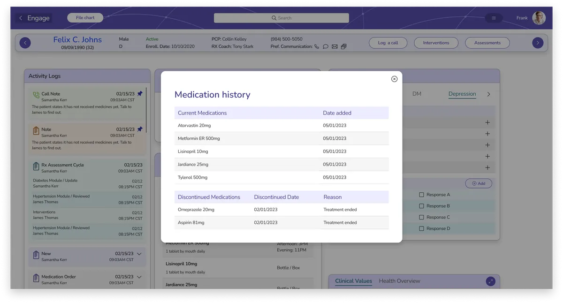Image resolution: width=563 pixels, height=303 pixels.
Task: Focus the Search field in the top bar
Action: [281, 18]
